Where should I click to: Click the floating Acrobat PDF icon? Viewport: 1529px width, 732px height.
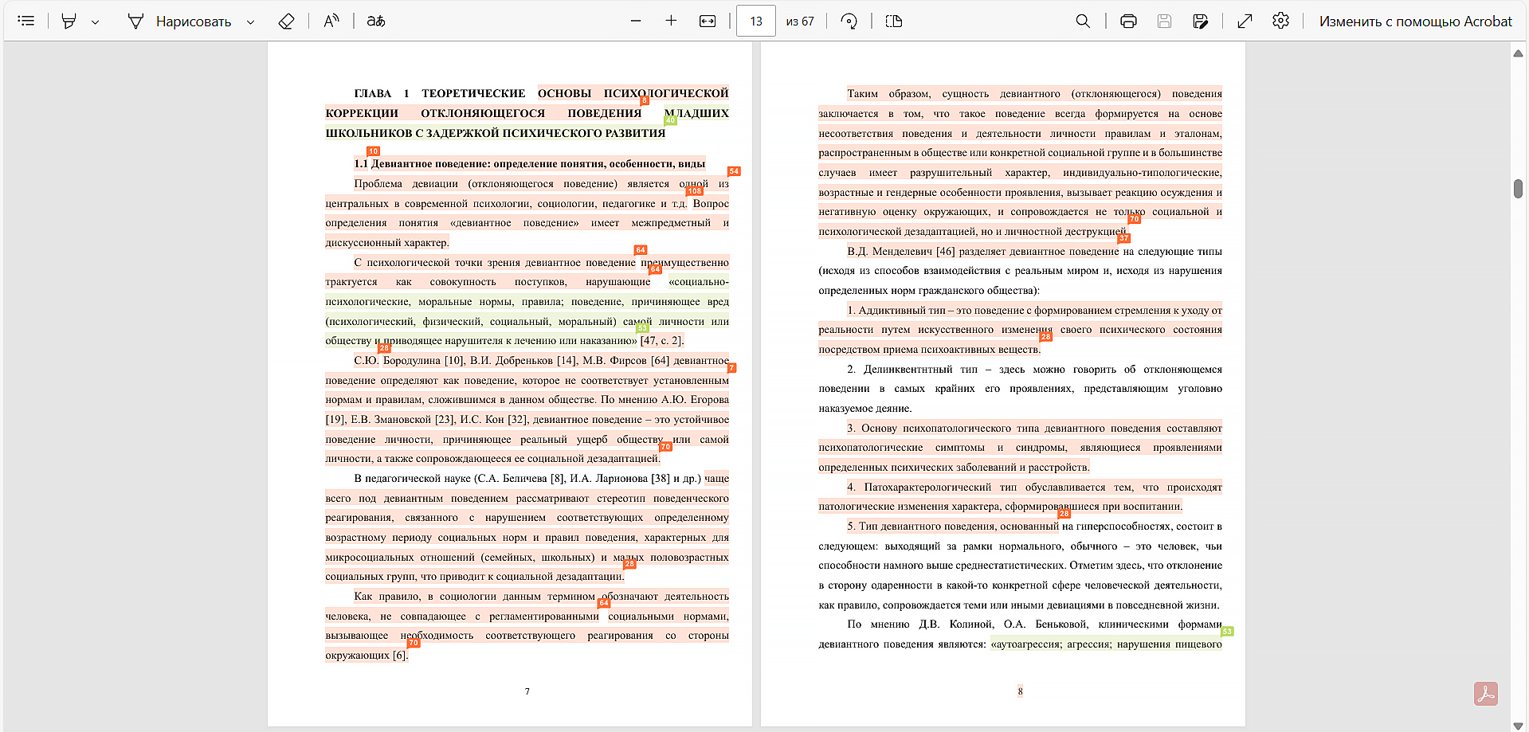(x=1486, y=694)
